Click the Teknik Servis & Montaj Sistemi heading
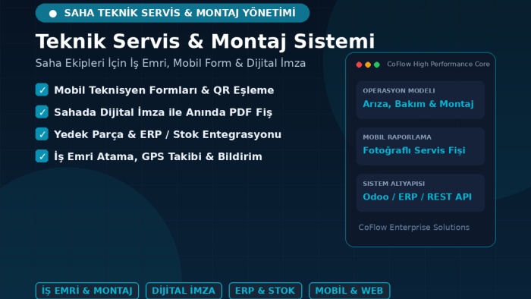The width and height of the screenshot is (531, 299). coord(206,42)
